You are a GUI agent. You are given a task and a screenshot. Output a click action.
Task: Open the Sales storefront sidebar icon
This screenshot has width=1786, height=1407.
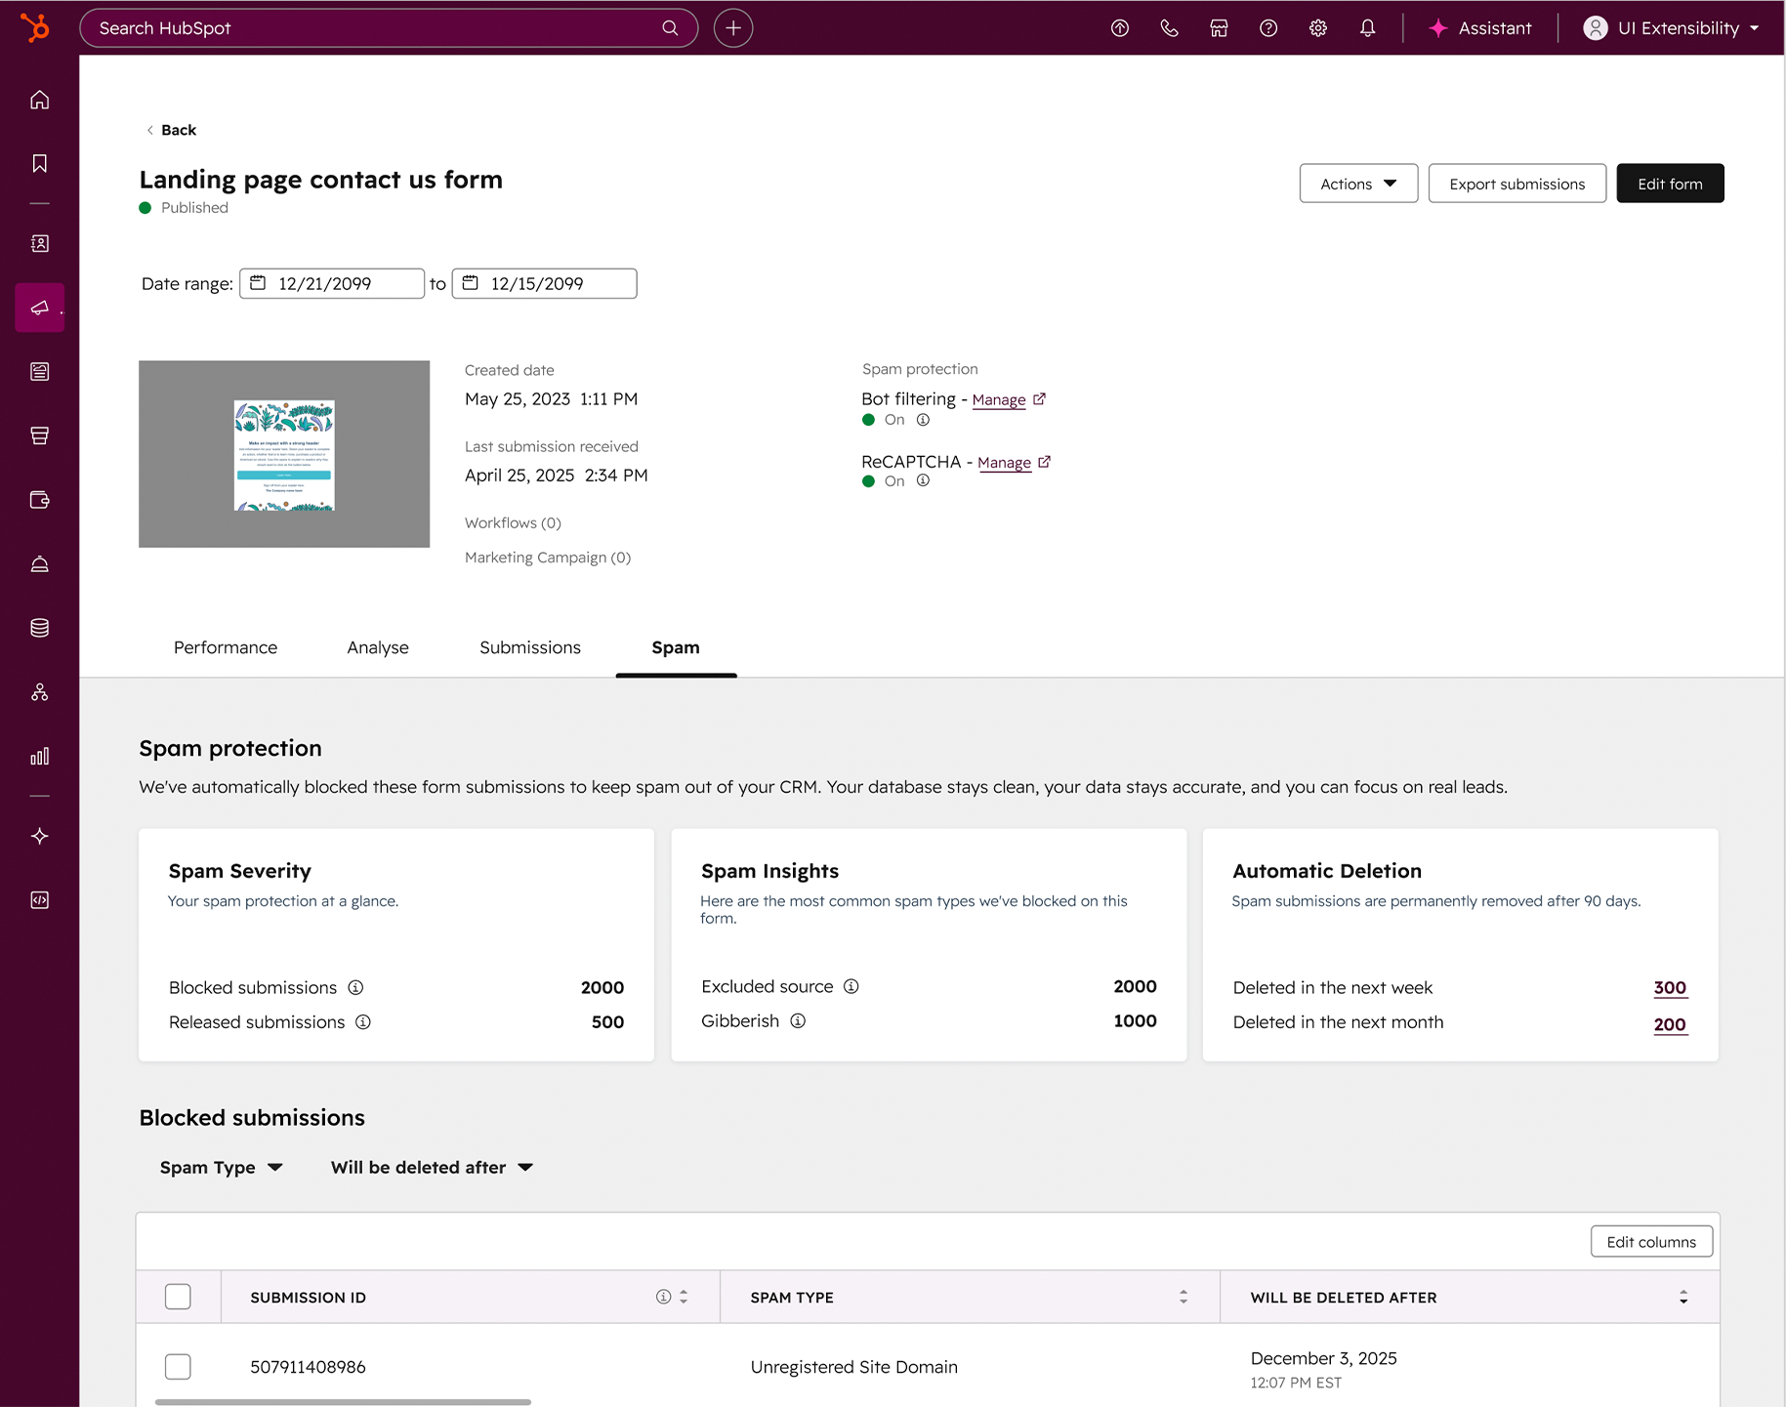point(40,435)
